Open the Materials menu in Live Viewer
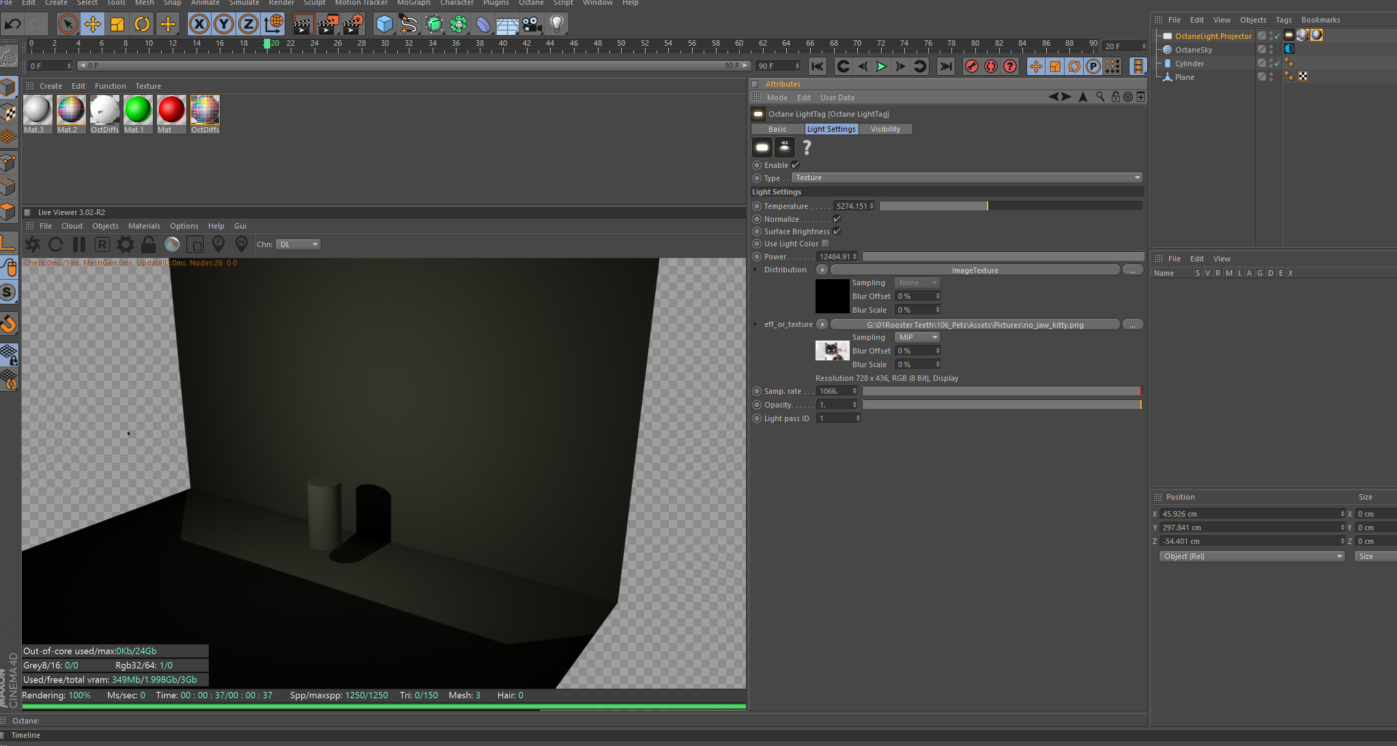This screenshot has width=1397, height=746. [x=144, y=226]
